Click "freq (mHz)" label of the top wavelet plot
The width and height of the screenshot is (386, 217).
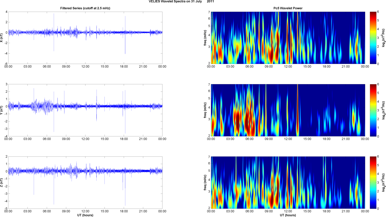tap(205, 38)
